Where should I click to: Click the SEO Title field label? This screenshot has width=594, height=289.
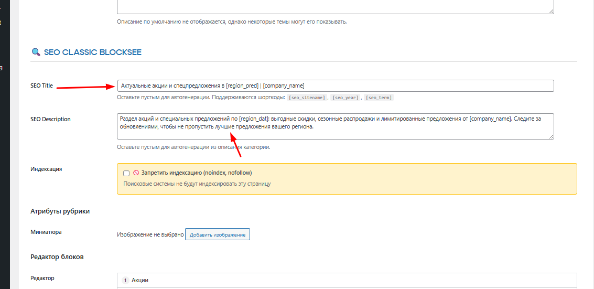pyautogui.click(x=42, y=85)
